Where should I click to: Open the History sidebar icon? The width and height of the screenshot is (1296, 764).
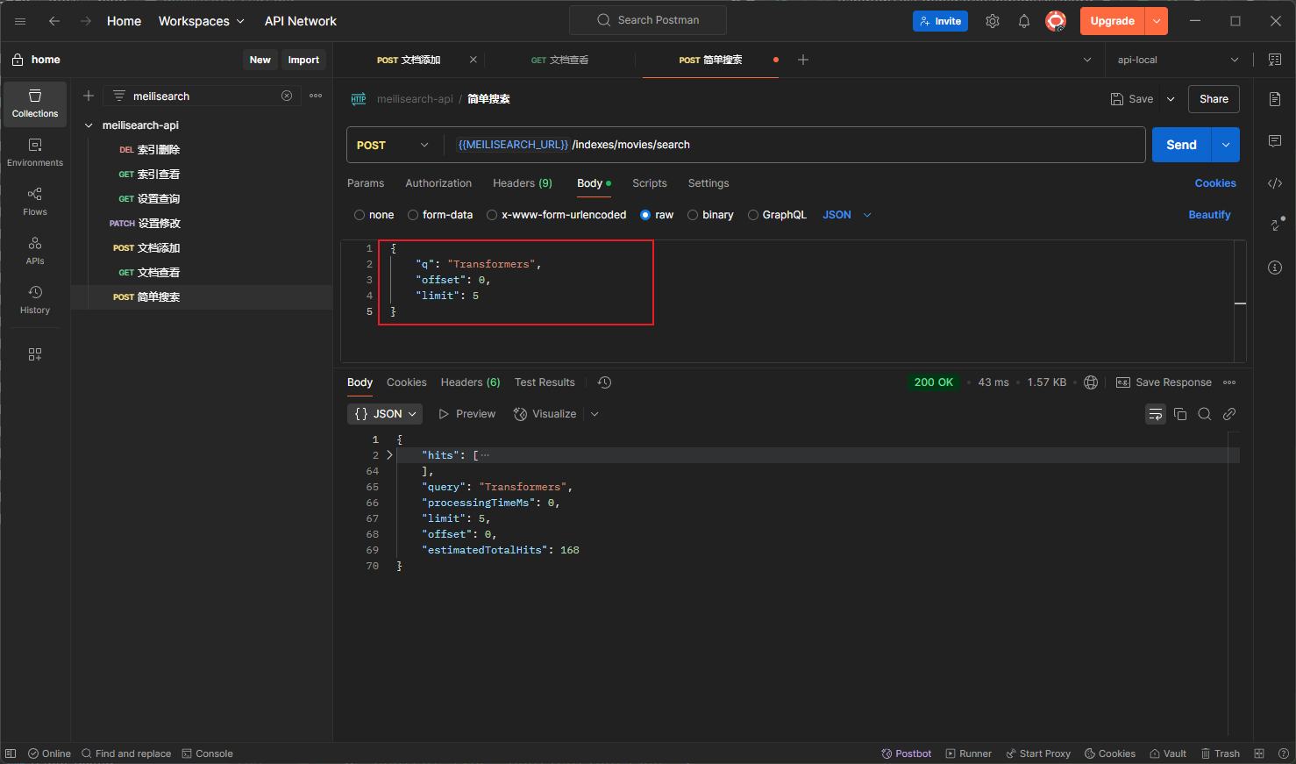(34, 300)
